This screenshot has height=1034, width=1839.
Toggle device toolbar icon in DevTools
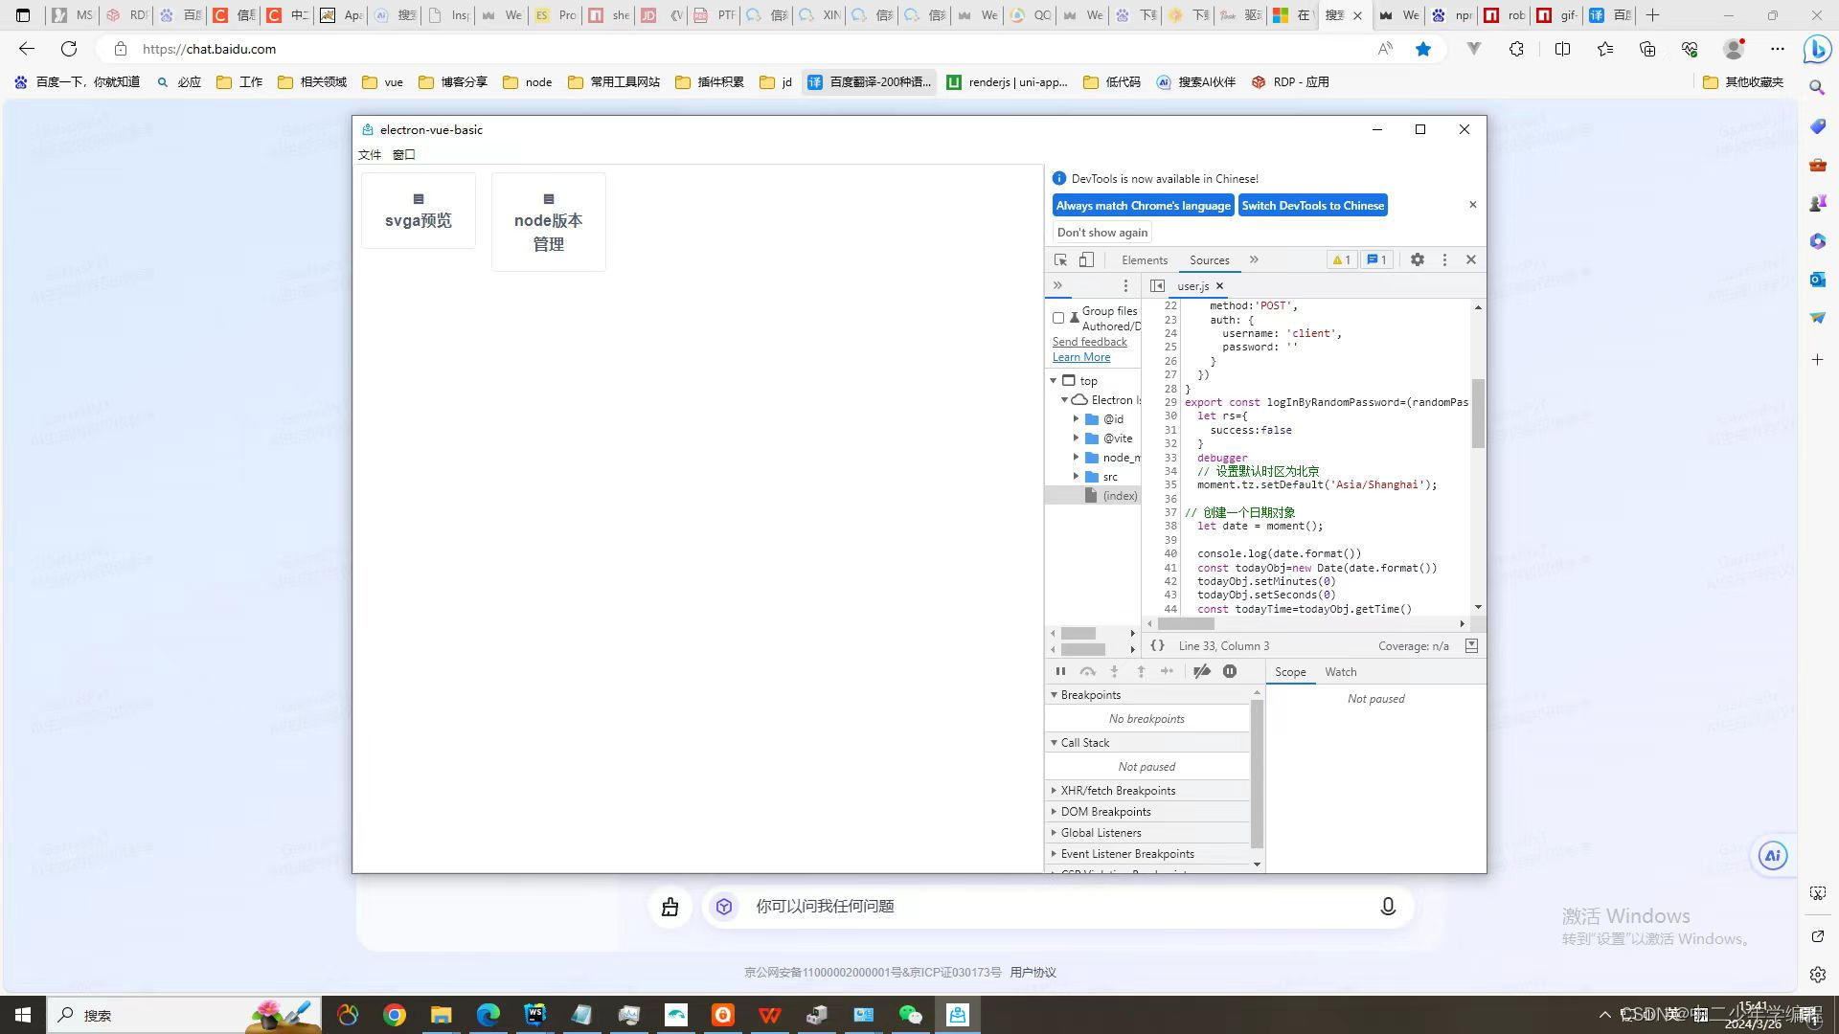click(1086, 259)
